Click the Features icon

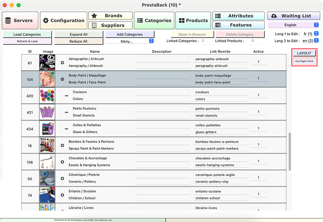[x=218, y=25]
